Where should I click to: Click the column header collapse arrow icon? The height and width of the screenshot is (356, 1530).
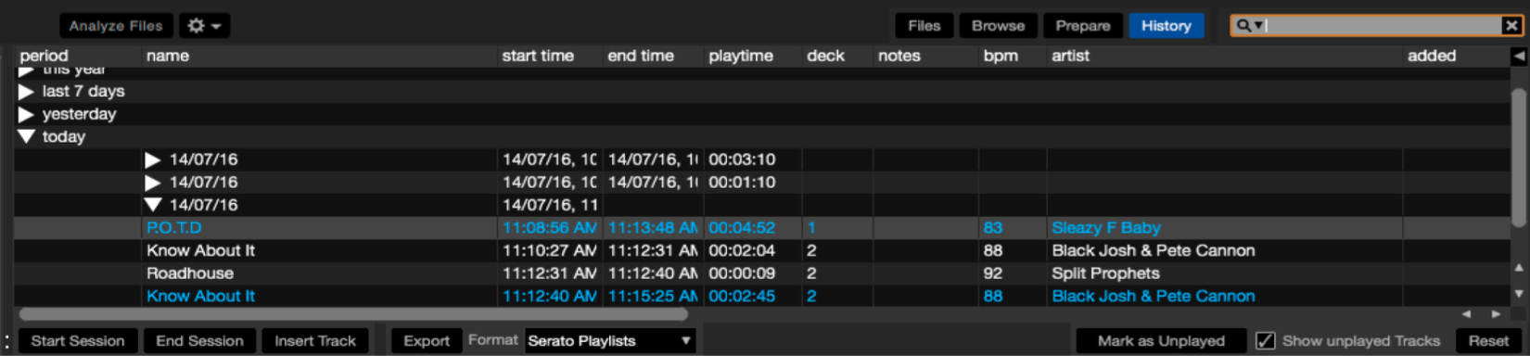pos(1519,56)
